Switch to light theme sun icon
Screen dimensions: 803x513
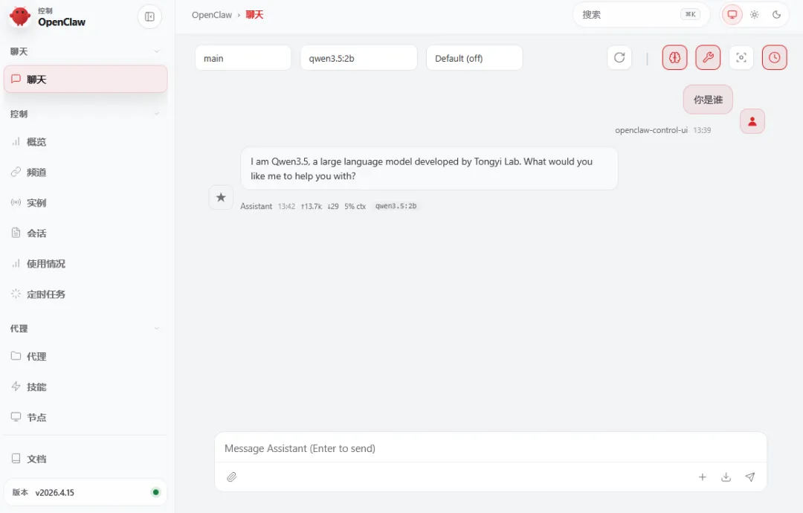click(755, 14)
